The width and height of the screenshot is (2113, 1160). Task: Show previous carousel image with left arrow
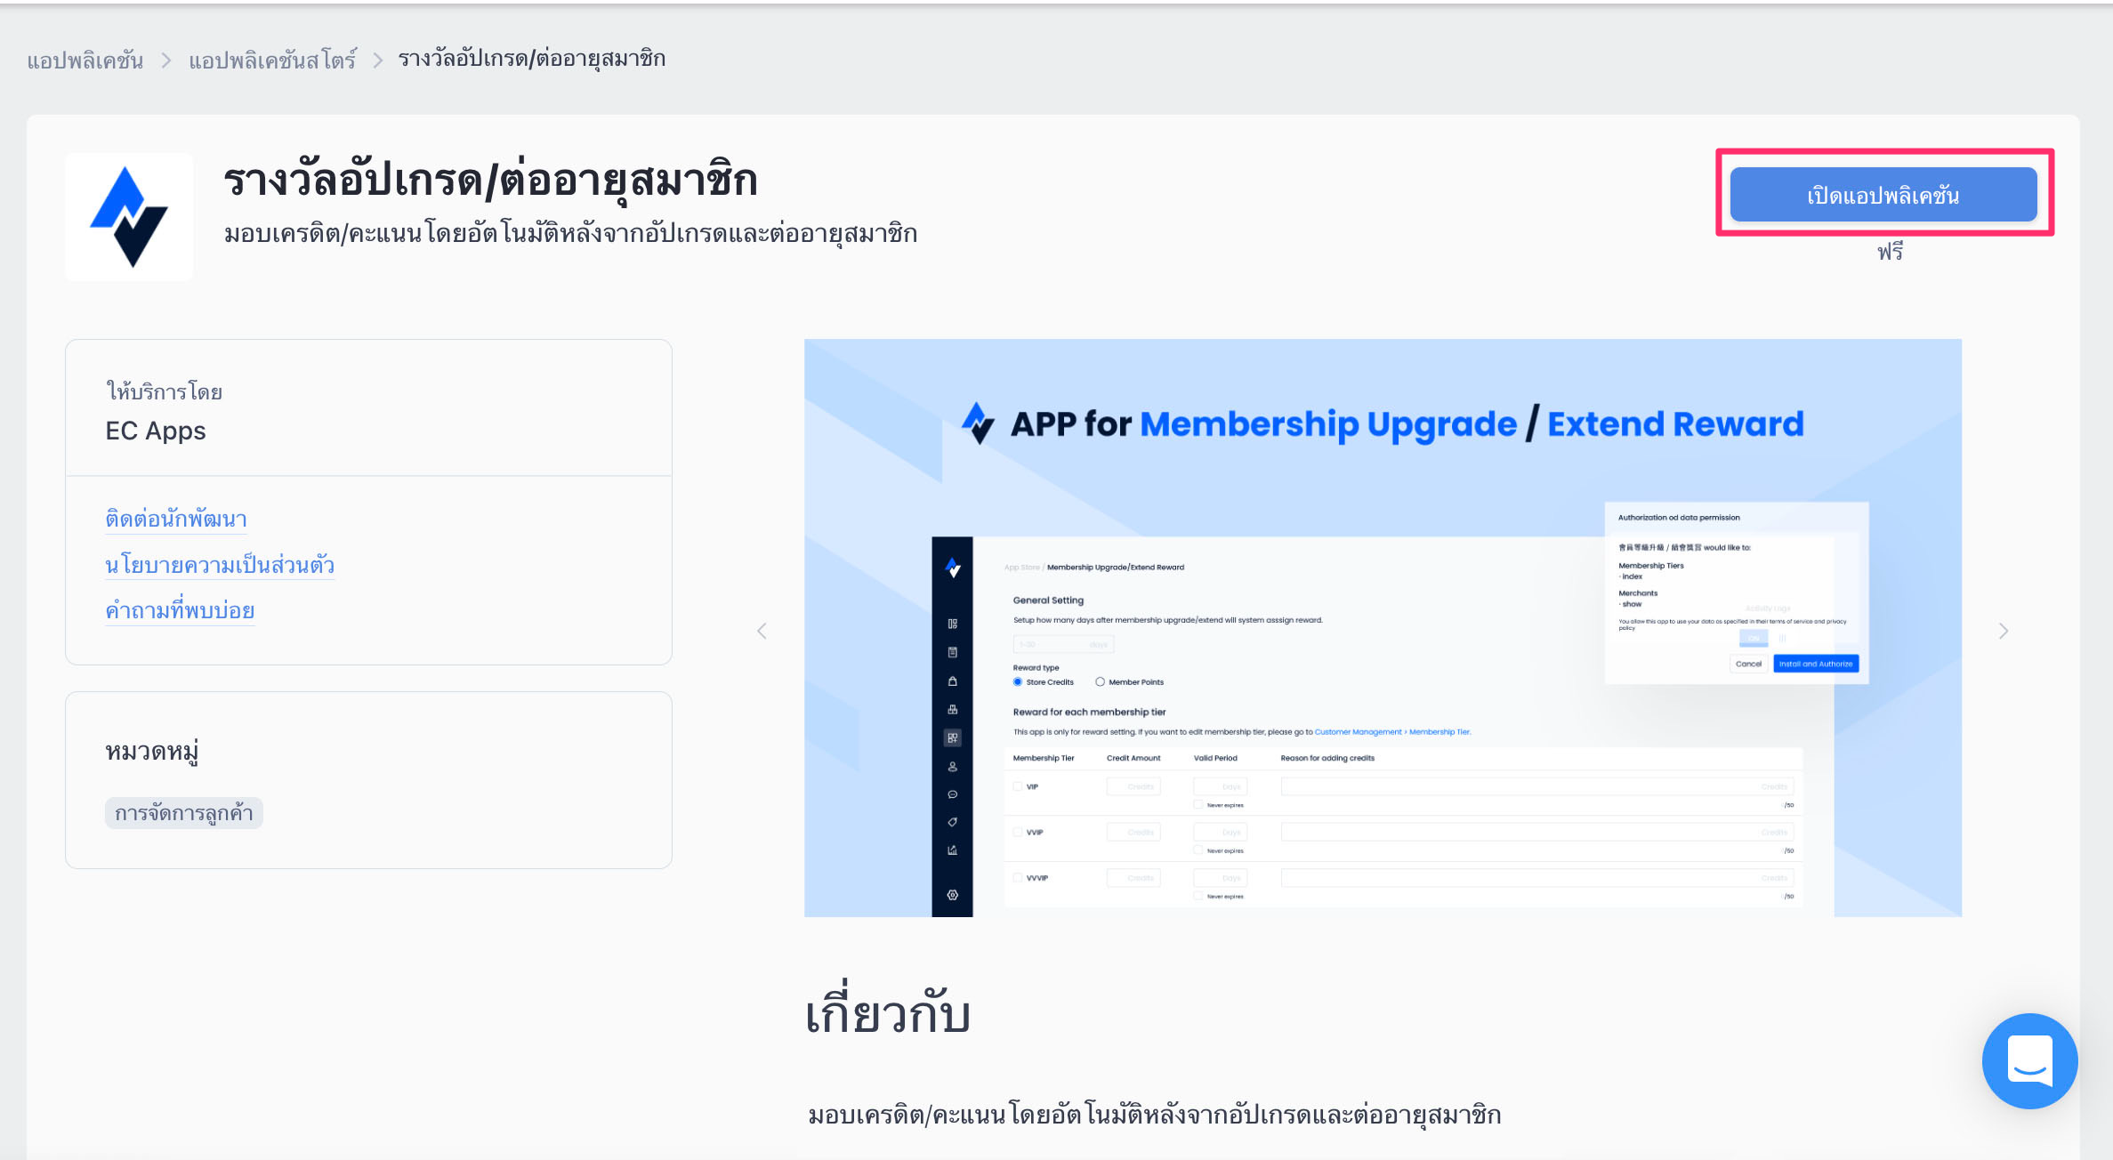click(x=762, y=631)
